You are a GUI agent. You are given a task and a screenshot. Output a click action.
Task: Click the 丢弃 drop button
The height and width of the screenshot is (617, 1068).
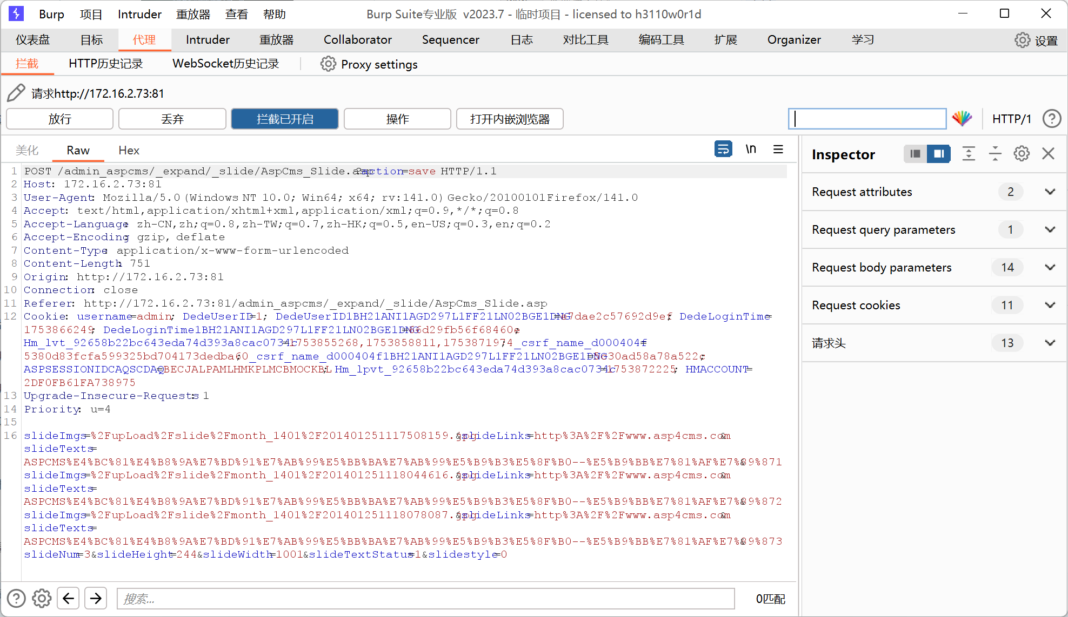click(172, 119)
